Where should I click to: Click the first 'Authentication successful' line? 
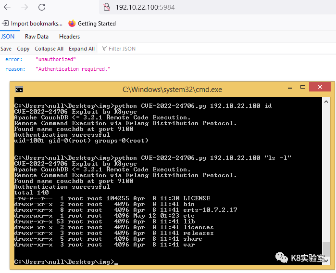click(62, 135)
